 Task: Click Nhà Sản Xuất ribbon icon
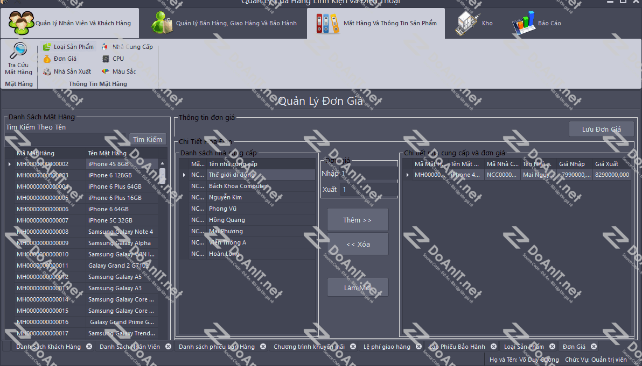pyautogui.click(x=47, y=71)
